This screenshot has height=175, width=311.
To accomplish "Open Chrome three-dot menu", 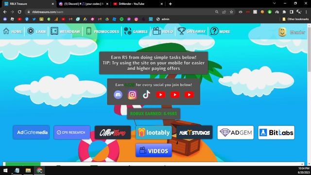I will 306,12.
